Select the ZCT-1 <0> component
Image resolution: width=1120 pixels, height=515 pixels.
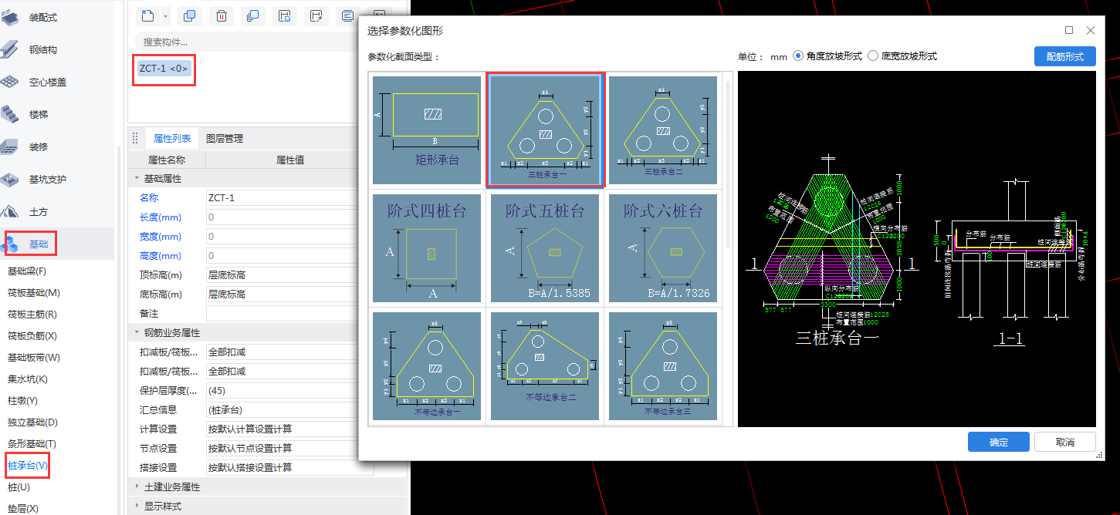click(x=164, y=69)
